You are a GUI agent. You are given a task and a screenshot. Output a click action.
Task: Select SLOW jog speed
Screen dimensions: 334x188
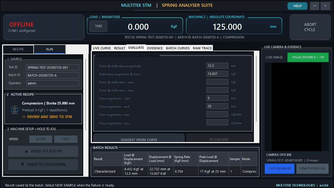(x=41, y=139)
